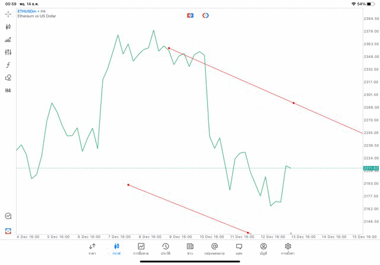Open the ประวัติ history tab

[x=166, y=249]
